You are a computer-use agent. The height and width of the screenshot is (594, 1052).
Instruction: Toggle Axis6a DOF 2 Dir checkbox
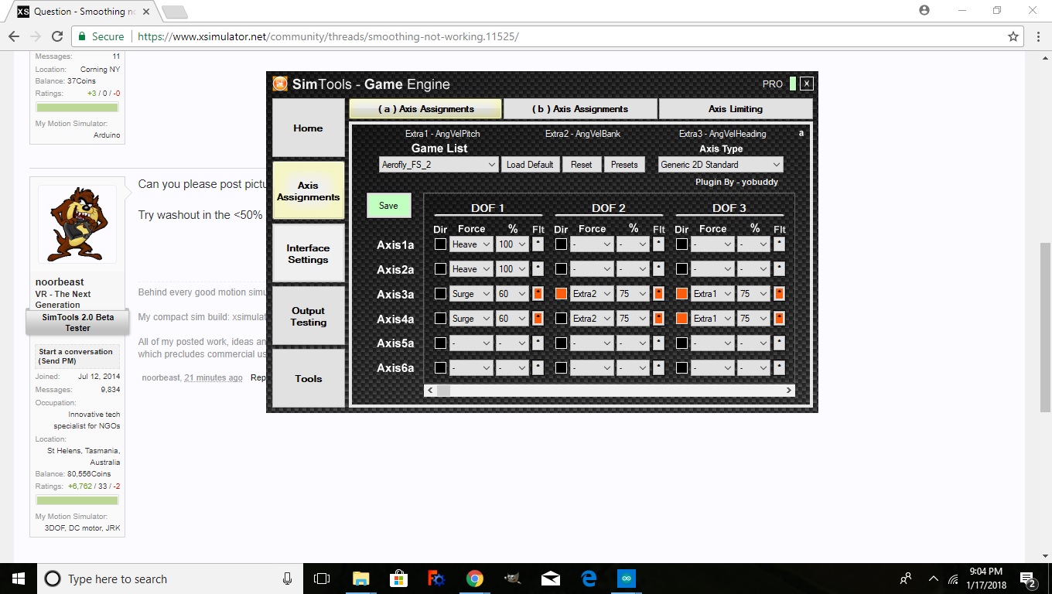point(561,368)
